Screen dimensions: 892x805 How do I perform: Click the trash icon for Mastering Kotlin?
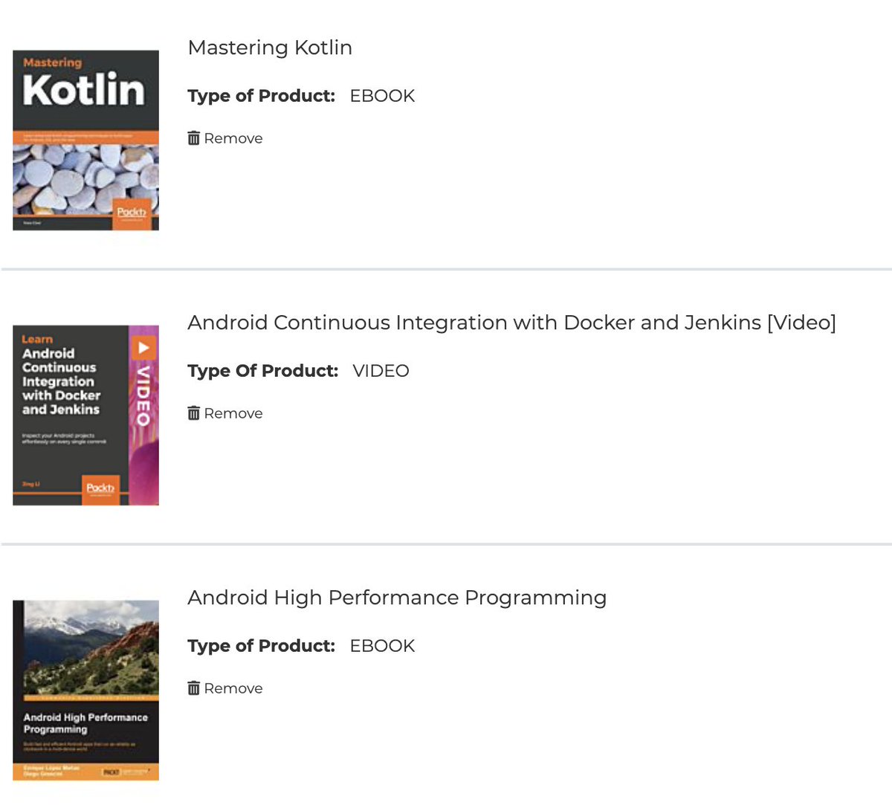pos(193,138)
